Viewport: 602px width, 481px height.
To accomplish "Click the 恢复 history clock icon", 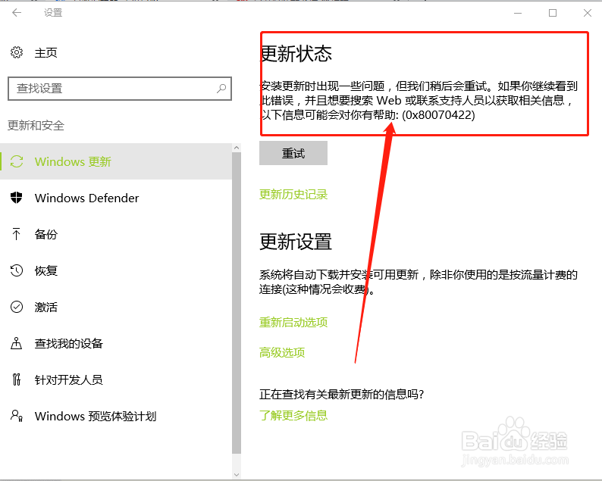I will click(17, 270).
